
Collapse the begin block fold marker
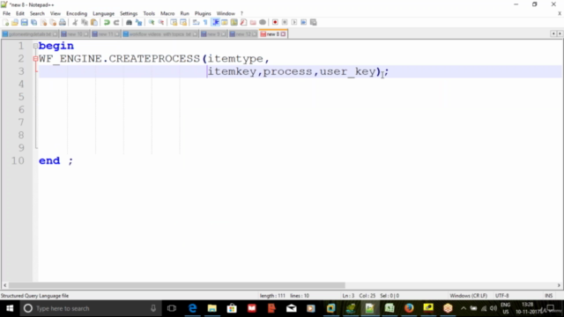(35, 46)
